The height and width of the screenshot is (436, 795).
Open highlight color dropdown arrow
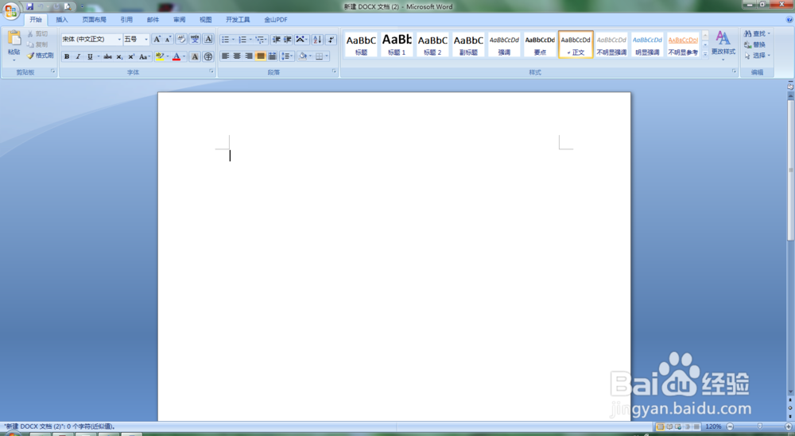point(168,56)
